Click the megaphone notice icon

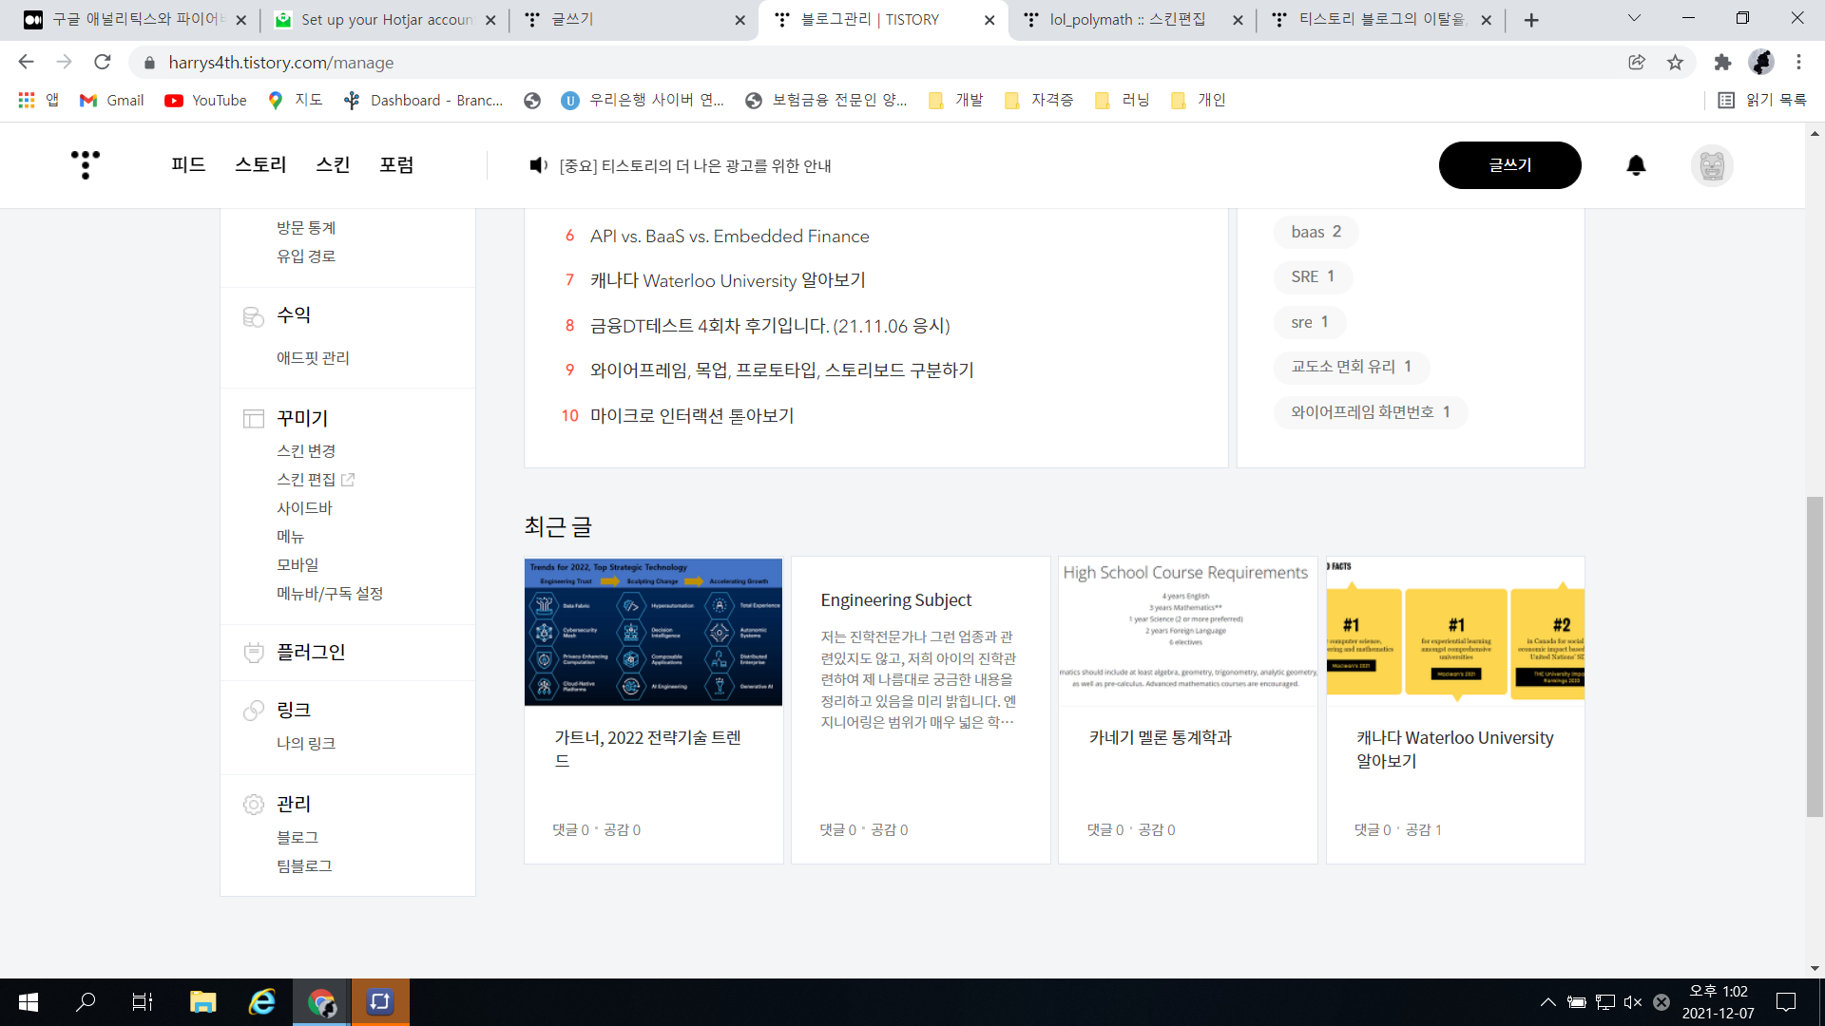tap(538, 165)
